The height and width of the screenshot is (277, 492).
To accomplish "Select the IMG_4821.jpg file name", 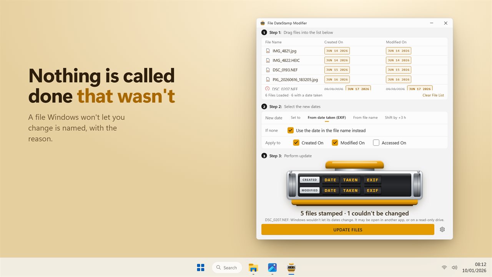I will tap(284, 51).
